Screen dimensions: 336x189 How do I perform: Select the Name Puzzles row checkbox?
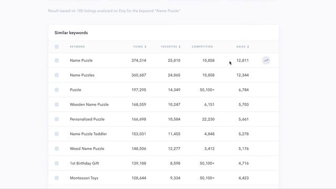(x=57, y=75)
